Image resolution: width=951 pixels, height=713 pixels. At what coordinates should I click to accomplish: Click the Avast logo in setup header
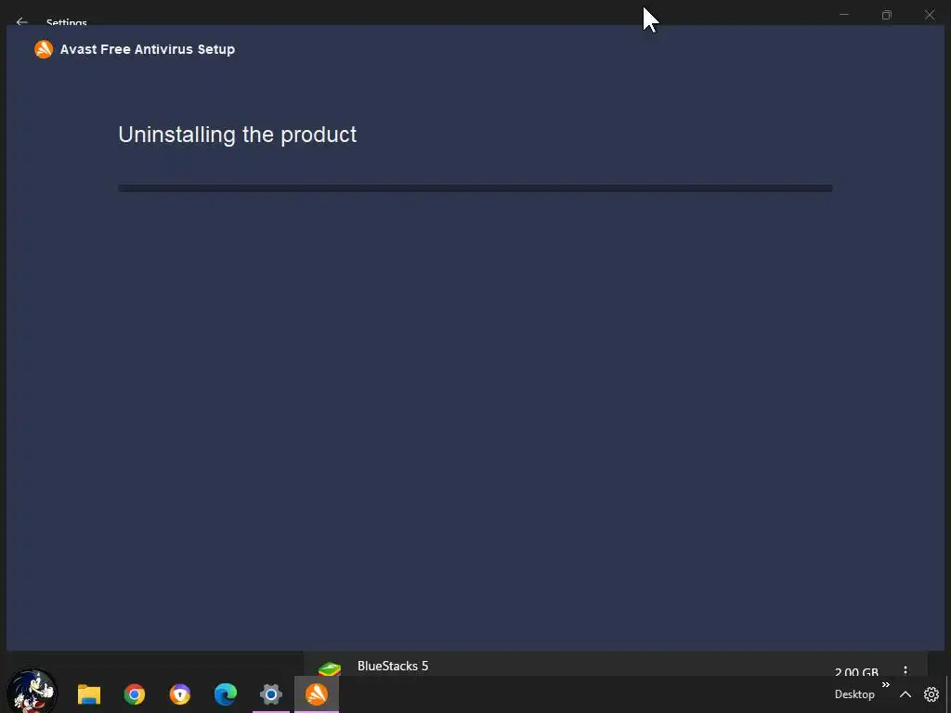coord(44,49)
